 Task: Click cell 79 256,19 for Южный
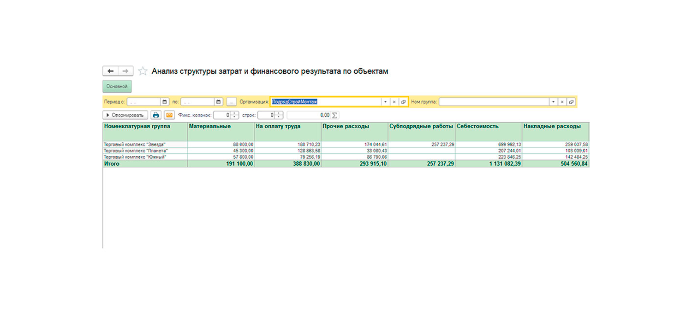[x=288, y=157]
